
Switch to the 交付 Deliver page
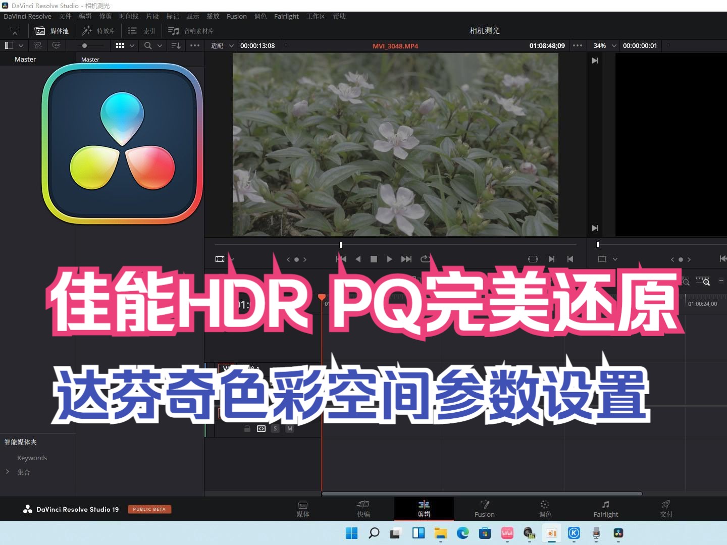click(666, 509)
